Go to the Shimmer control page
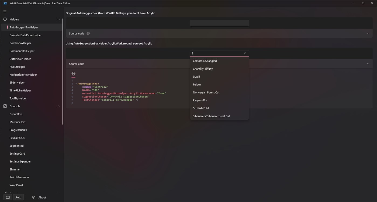 (32, 169)
